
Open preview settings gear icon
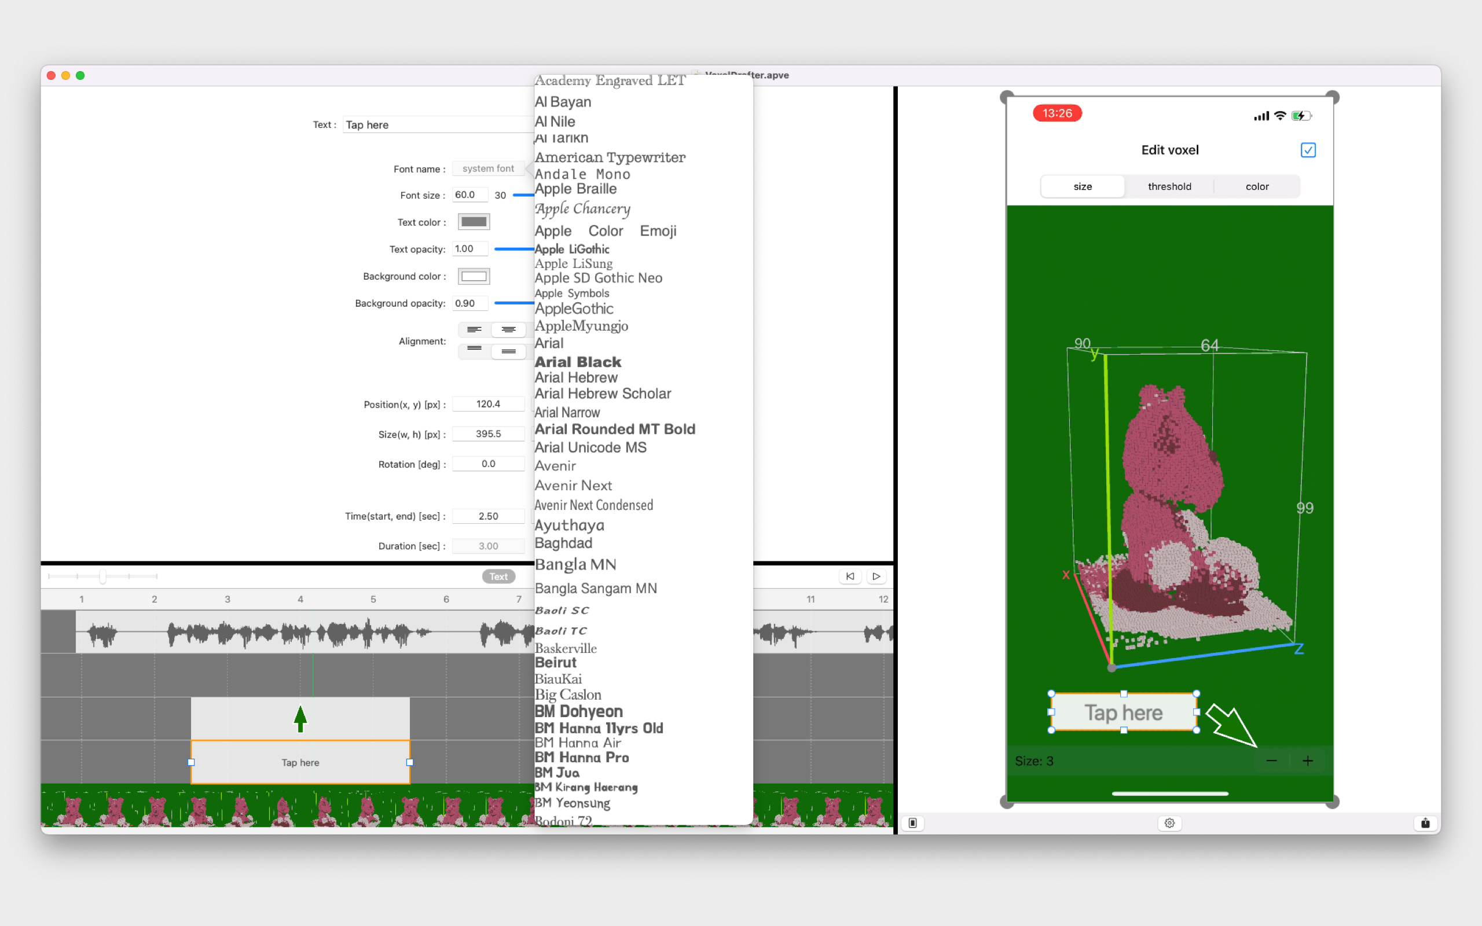pos(1169,822)
